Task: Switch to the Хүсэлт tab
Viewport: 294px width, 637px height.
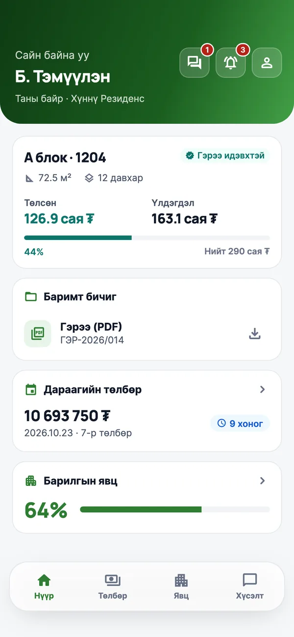Action: click(250, 586)
